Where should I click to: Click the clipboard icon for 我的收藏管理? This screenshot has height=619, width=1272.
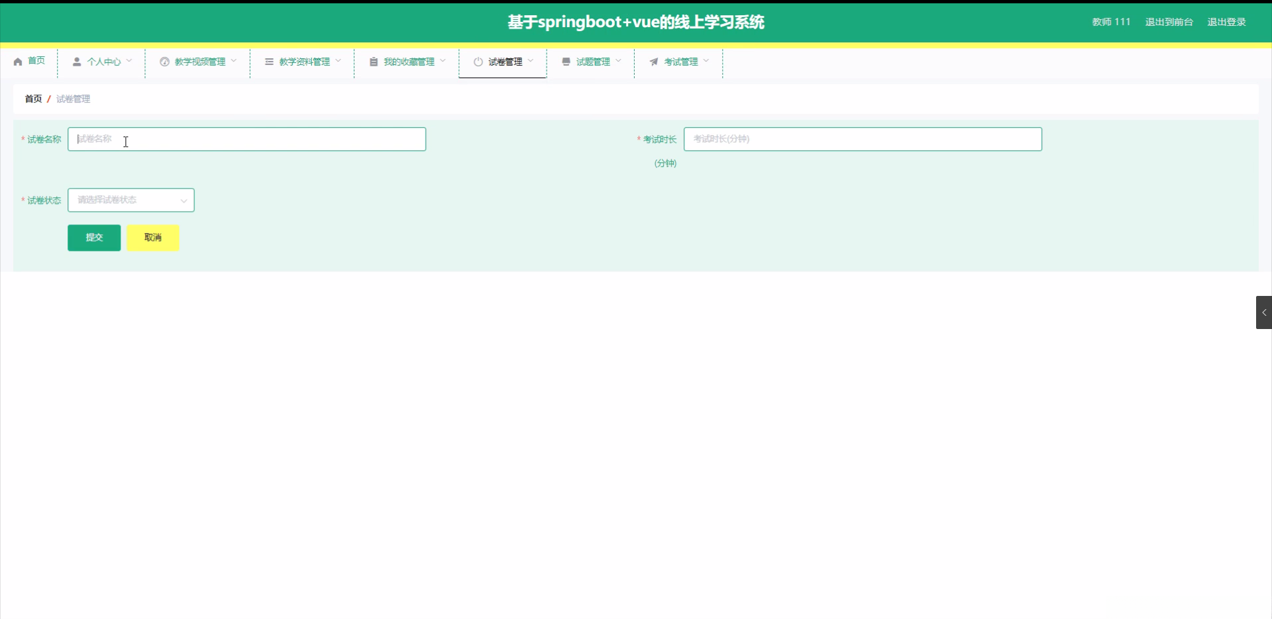tap(374, 62)
